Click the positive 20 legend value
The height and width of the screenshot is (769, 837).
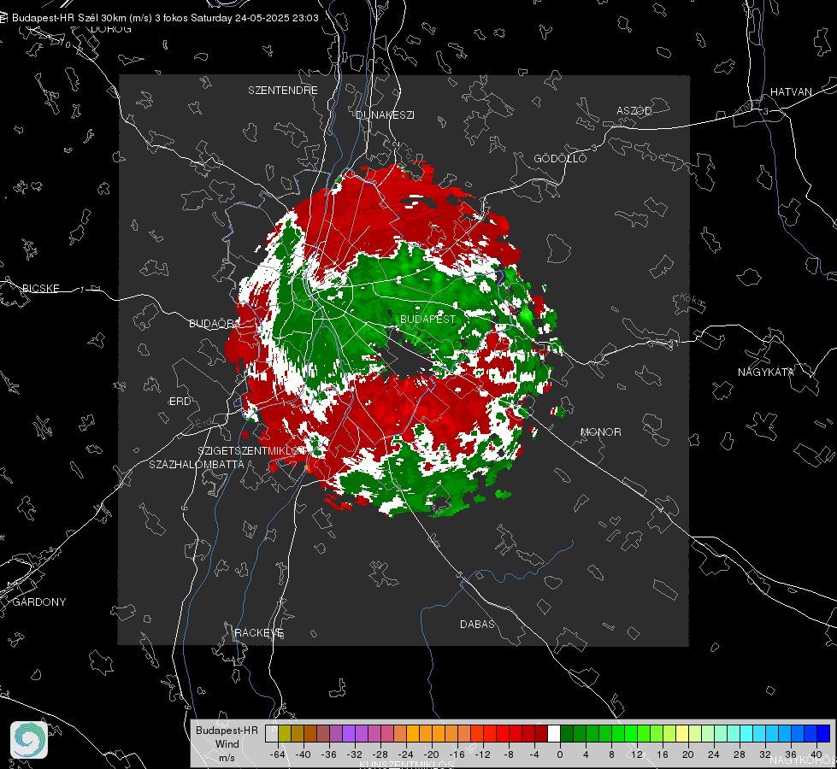click(x=688, y=754)
